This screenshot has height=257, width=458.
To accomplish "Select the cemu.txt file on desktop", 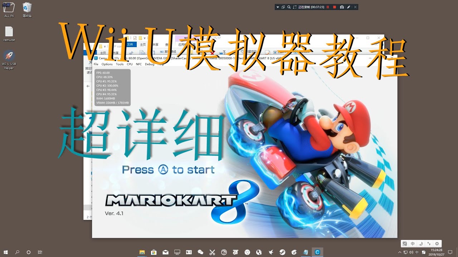I will [9, 34].
